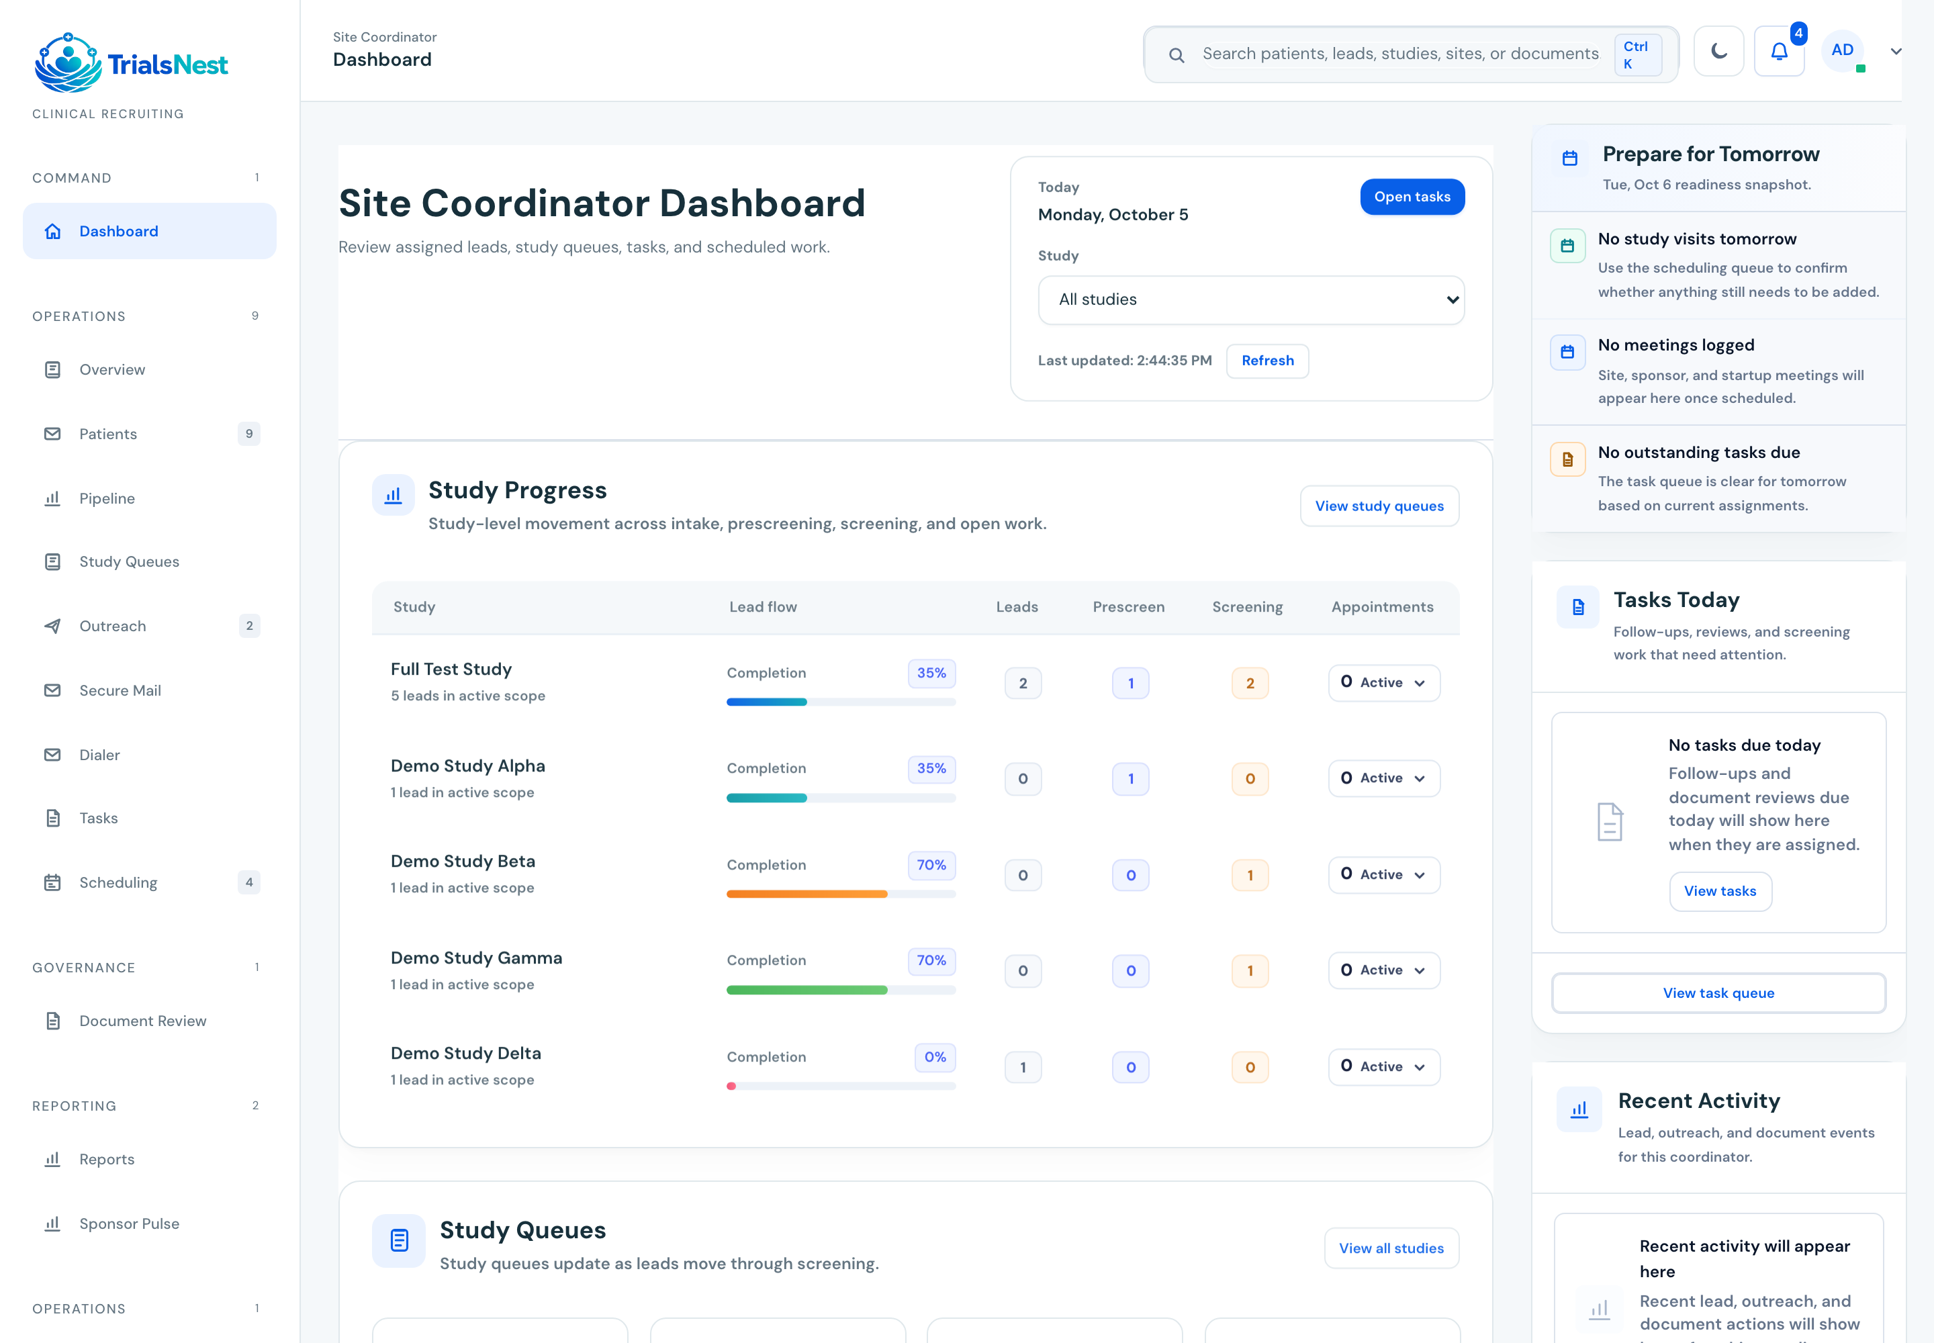Click the Pipeline bar chart icon
Image resolution: width=1934 pixels, height=1343 pixels.
pyautogui.click(x=52, y=498)
